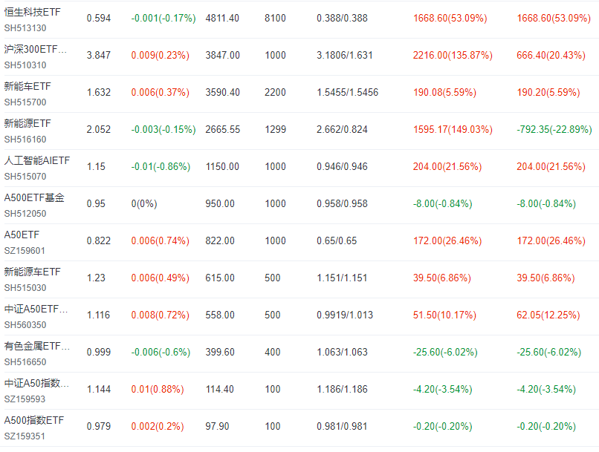Select loss value -792.35(-22.89%)
Image resolution: width=599 pixels, height=452 pixels.
pos(554,130)
